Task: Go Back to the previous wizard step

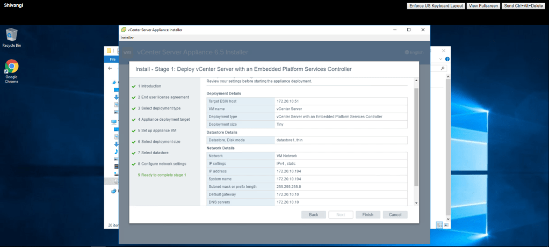Action: pyautogui.click(x=314, y=215)
